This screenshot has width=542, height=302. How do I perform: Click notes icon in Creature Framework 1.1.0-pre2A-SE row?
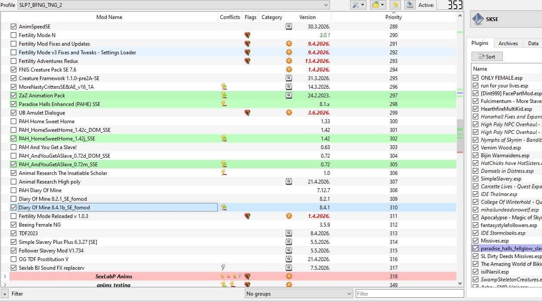click(x=289, y=78)
